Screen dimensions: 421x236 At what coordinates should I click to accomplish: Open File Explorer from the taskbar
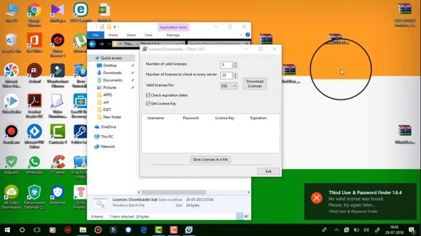point(83,230)
